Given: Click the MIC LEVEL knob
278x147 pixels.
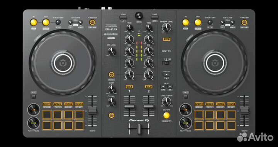Looking at the screenshot, I should [x=112, y=51].
